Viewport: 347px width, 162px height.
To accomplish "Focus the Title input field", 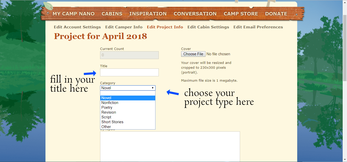I will 129,72.
